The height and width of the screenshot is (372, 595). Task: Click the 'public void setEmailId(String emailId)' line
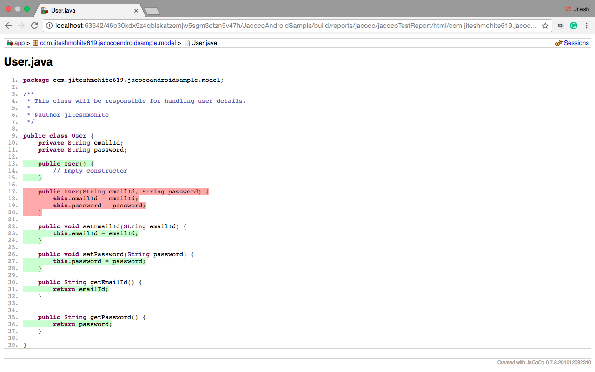112,226
